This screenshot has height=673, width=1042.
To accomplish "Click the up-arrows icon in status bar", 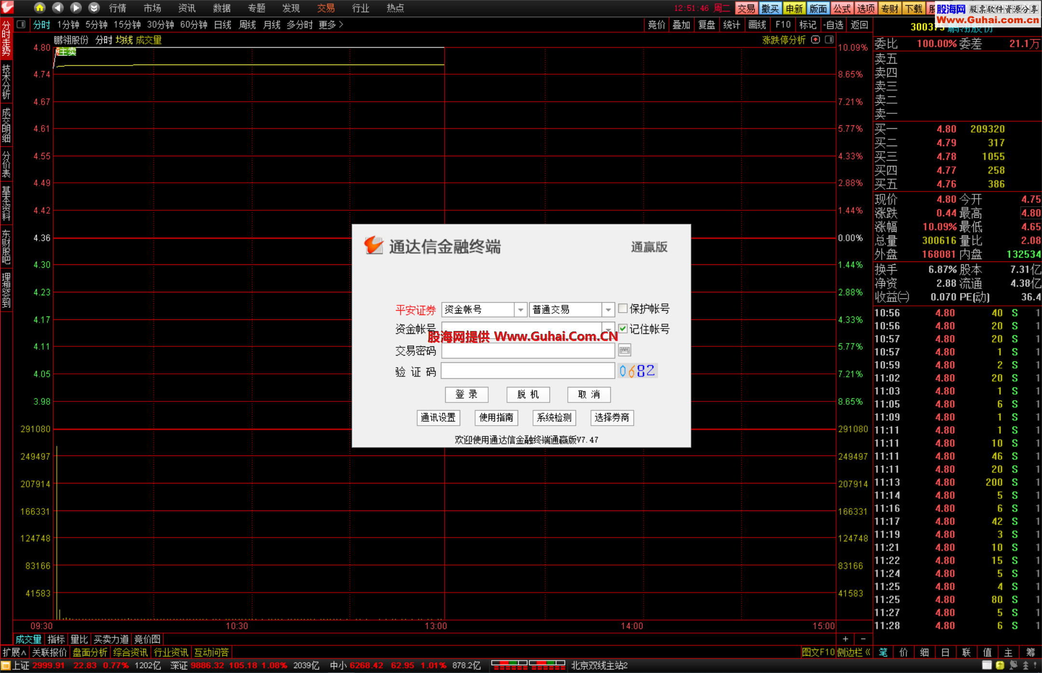I will point(1026,665).
